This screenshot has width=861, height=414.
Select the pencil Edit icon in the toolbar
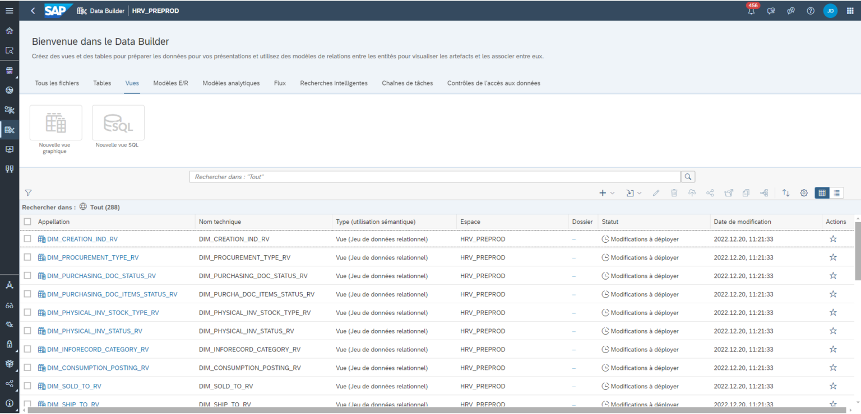[657, 192]
